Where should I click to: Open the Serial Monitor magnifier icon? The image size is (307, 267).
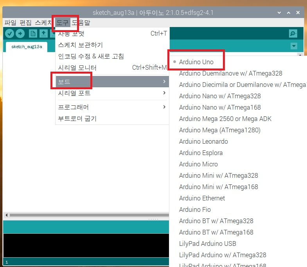pos(293,34)
